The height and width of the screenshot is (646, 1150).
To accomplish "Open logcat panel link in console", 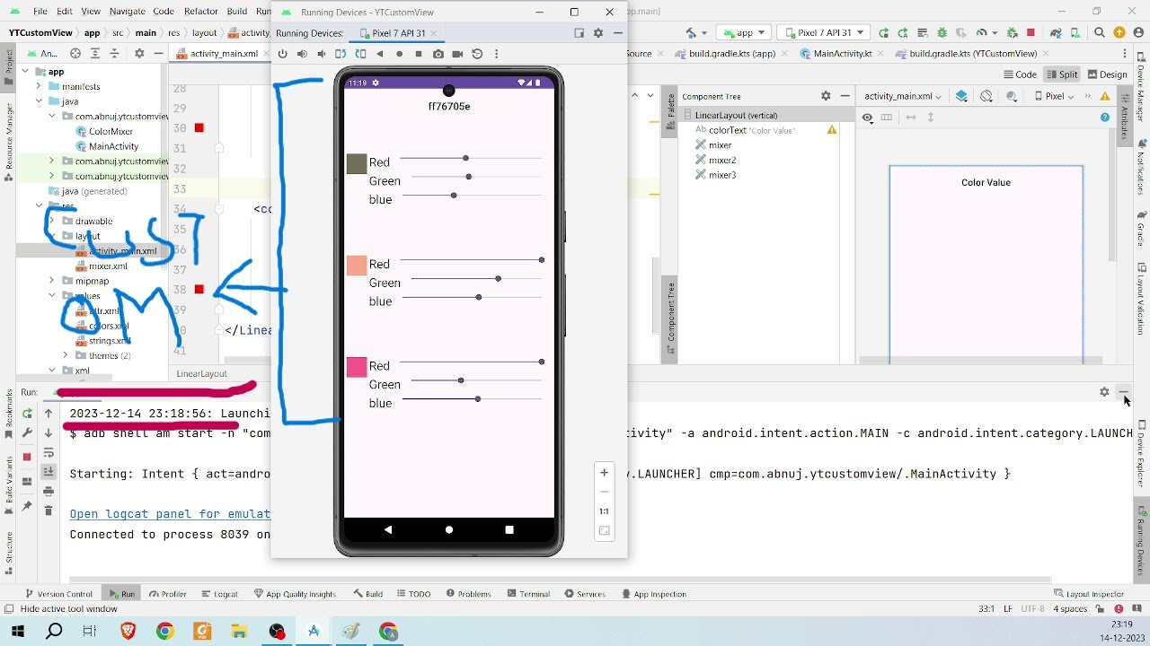I will pos(170,514).
